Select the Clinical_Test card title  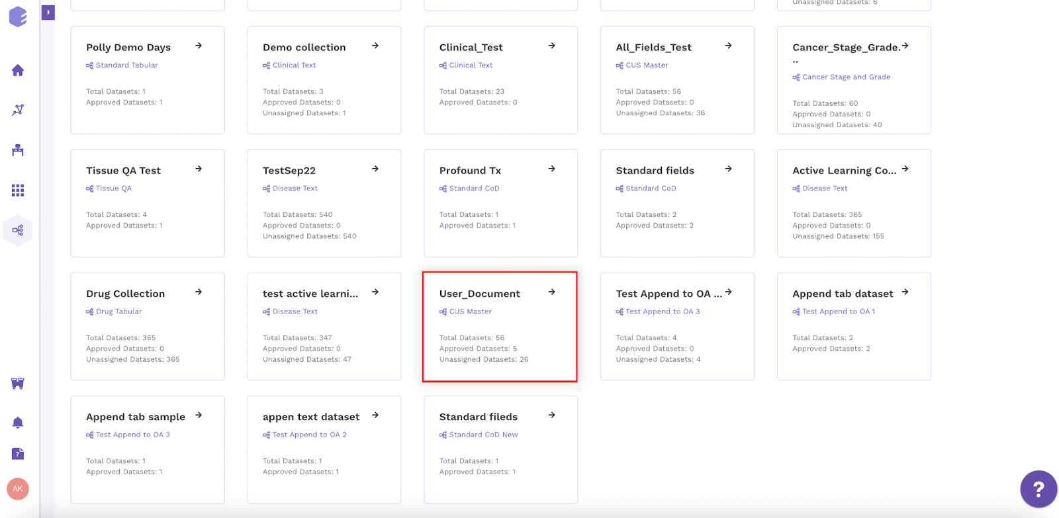click(x=471, y=48)
